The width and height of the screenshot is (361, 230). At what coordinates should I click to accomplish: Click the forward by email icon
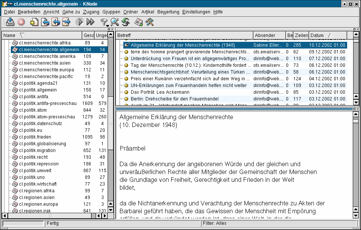click(x=66, y=22)
